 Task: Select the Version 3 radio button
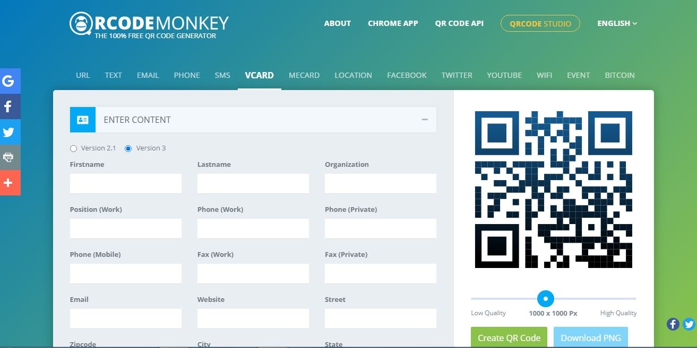click(x=128, y=148)
